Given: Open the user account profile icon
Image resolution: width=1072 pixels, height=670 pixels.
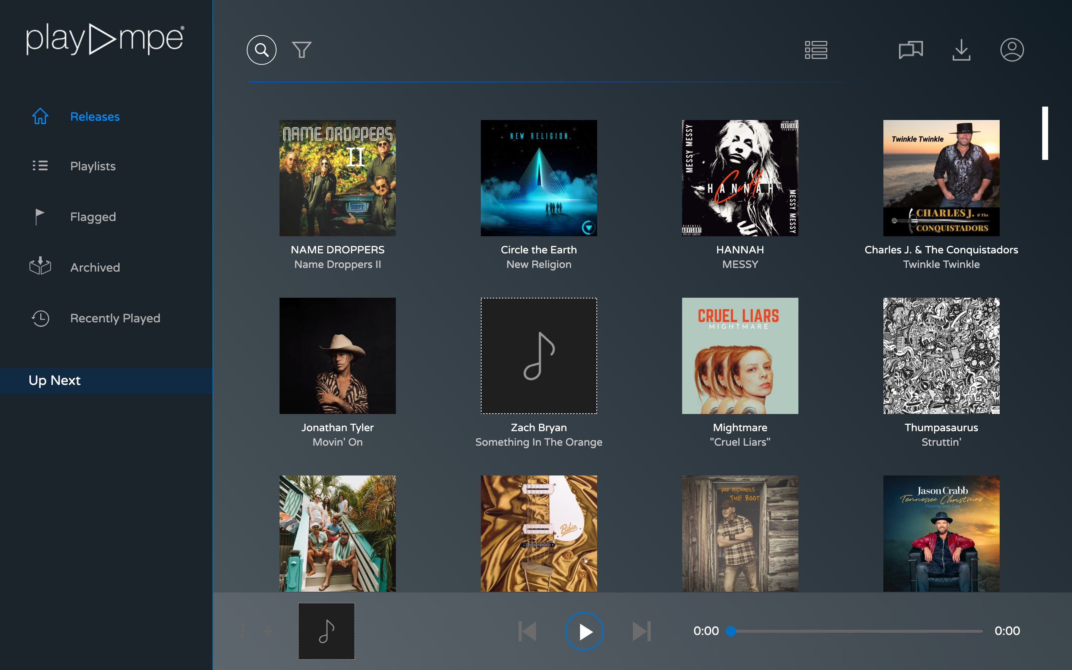Looking at the screenshot, I should pos(1012,50).
